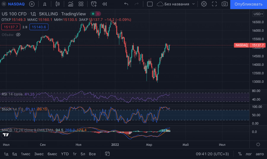Click the green market status dot
267x159 pixels.
(93, 14)
